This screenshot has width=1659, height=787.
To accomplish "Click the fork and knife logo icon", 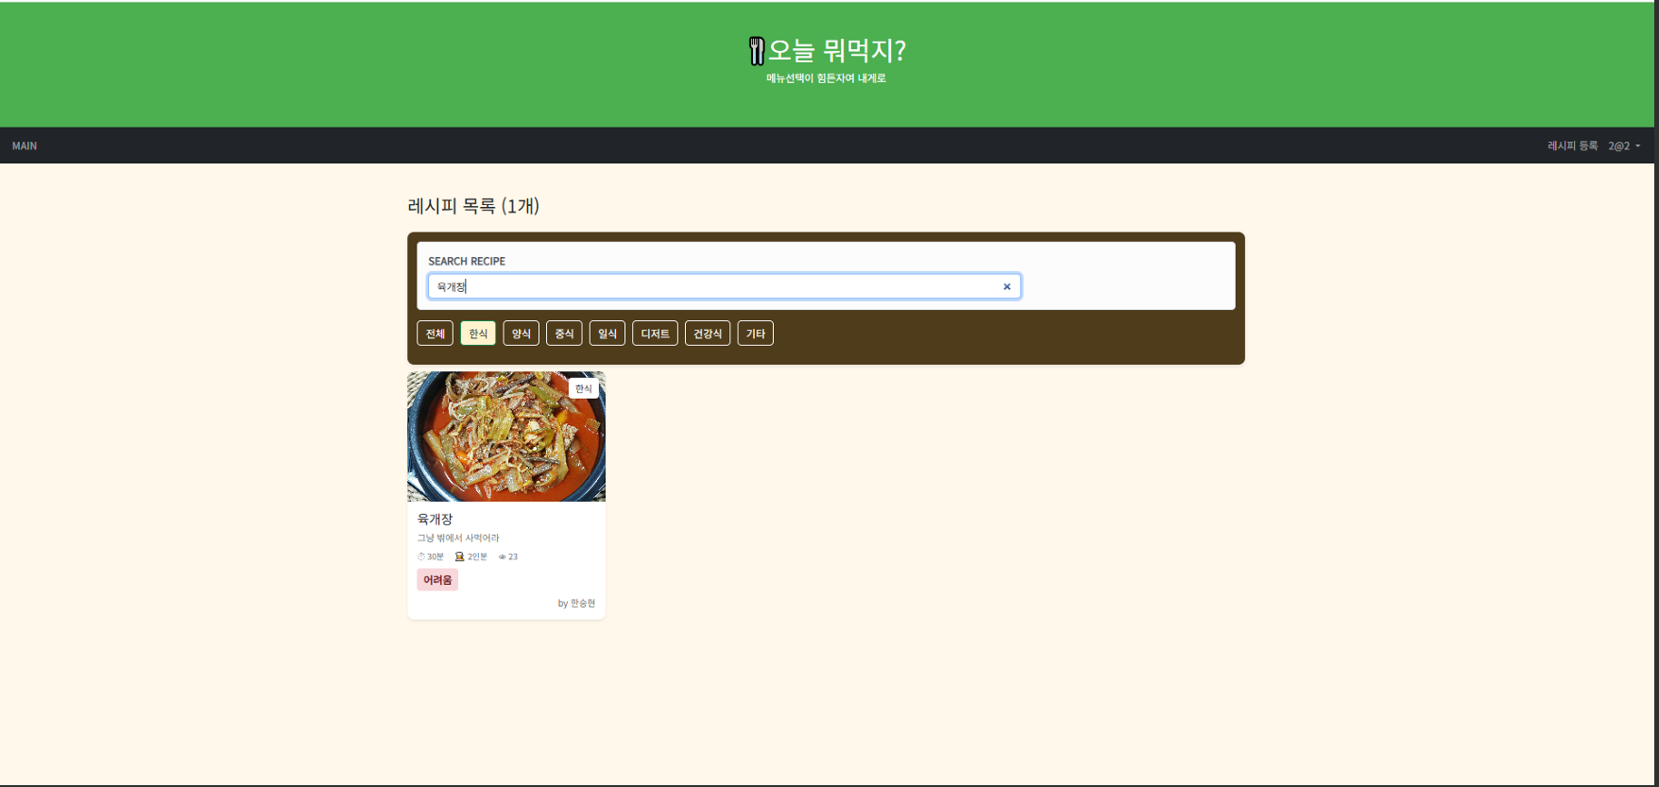I will click(x=757, y=51).
